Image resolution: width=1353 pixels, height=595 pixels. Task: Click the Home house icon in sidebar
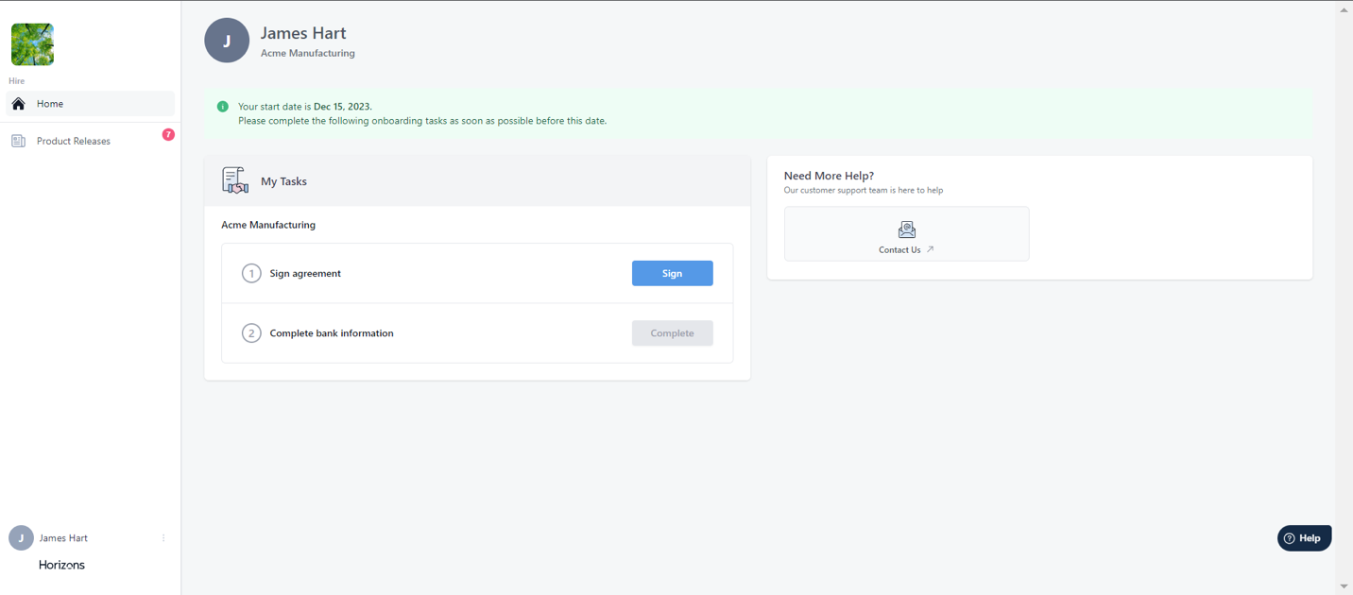click(18, 104)
